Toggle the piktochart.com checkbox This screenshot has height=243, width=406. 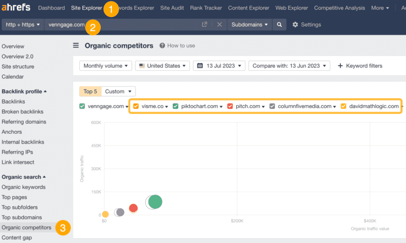tap(175, 106)
